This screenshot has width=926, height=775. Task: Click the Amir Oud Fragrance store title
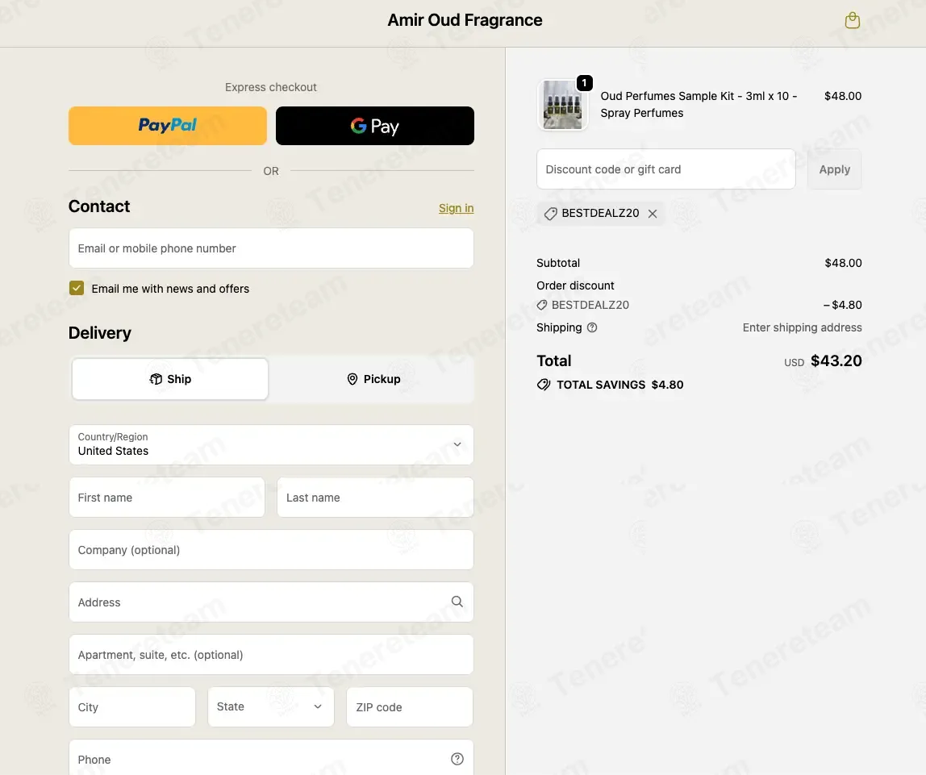tap(465, 20)
